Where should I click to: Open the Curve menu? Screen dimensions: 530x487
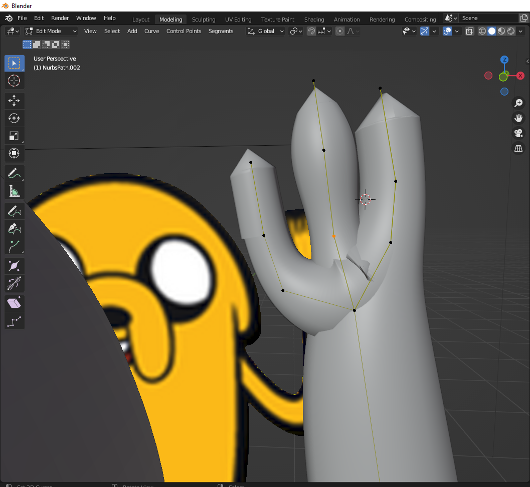[x=151, y=31]
